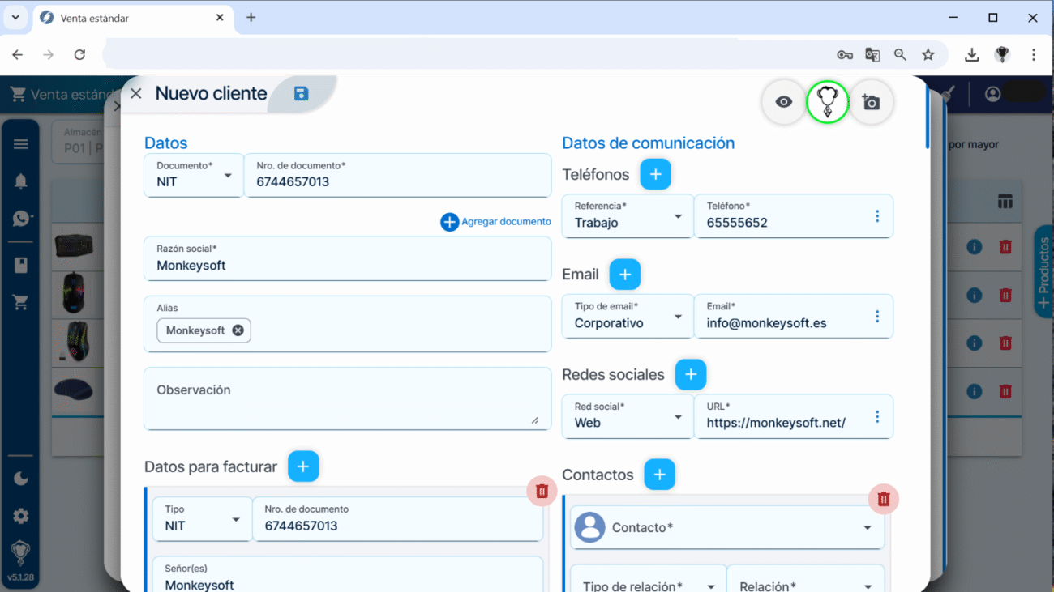Click the monkey logo avatar button

pyautogui.click(x=827, y=102)
